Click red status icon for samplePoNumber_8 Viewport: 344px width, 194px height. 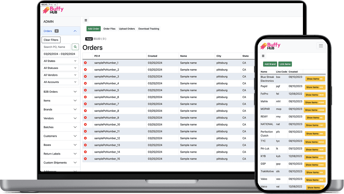85,111
